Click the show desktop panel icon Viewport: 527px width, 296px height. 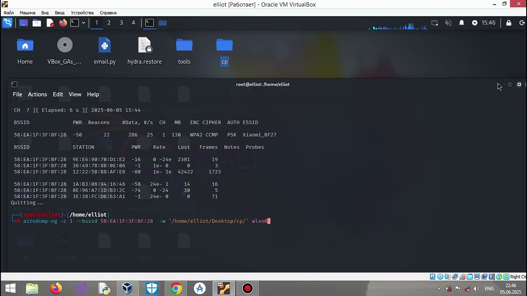(x=23, y=23)
